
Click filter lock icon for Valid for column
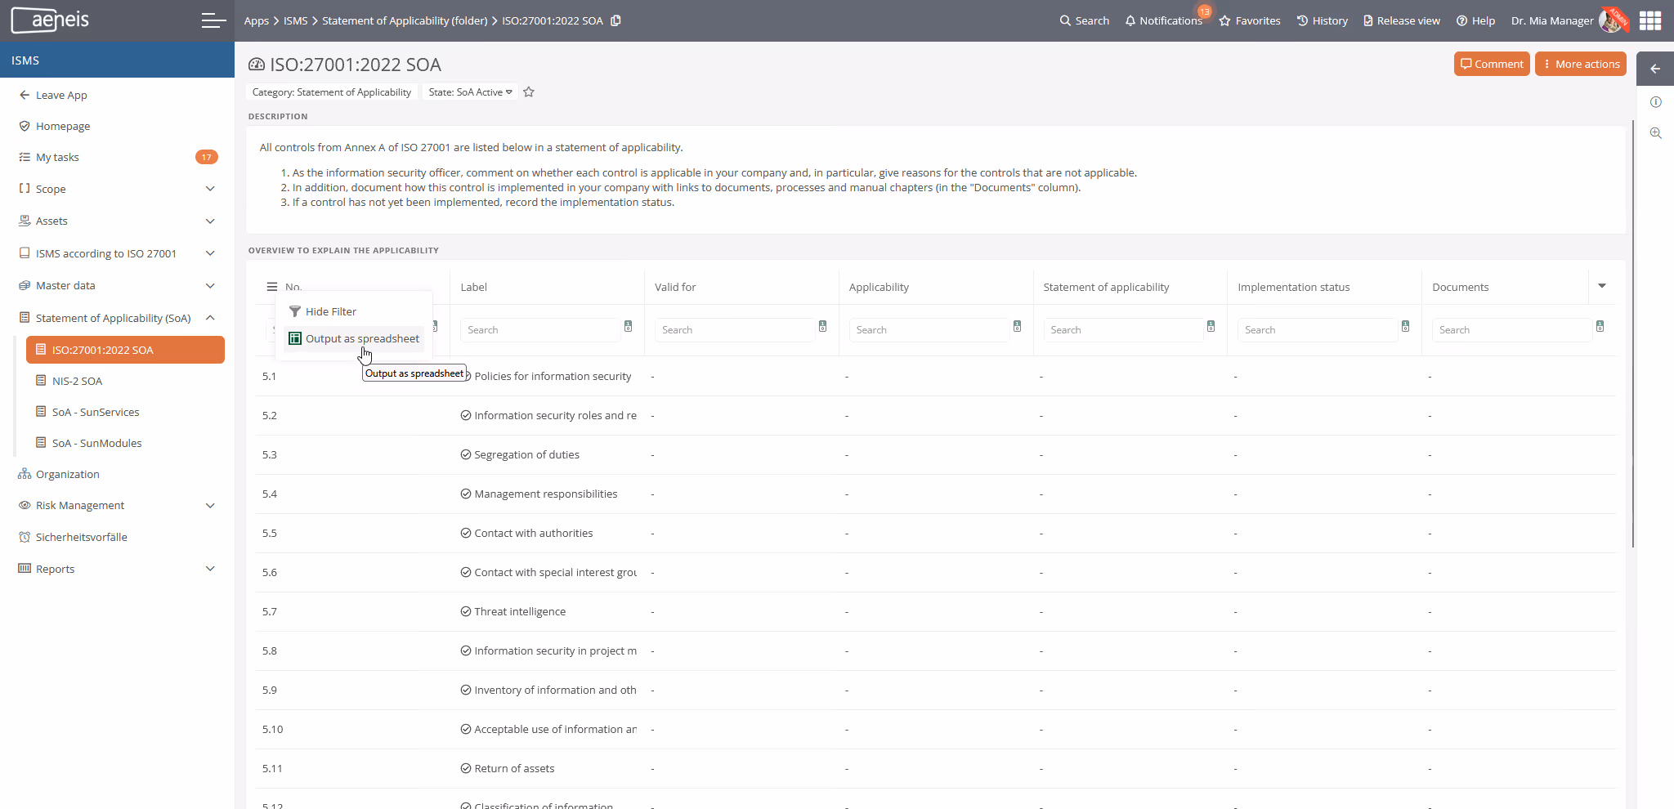(x=822, y=326)
